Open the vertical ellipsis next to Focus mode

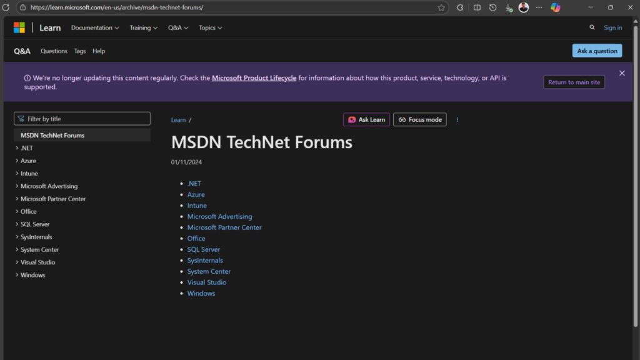(x=458, y=119)
